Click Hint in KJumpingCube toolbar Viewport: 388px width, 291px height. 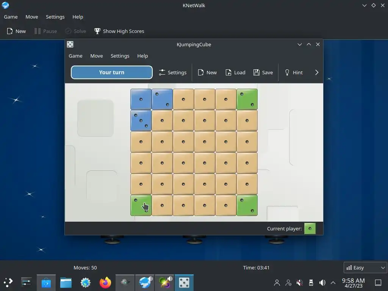point(294,72)
